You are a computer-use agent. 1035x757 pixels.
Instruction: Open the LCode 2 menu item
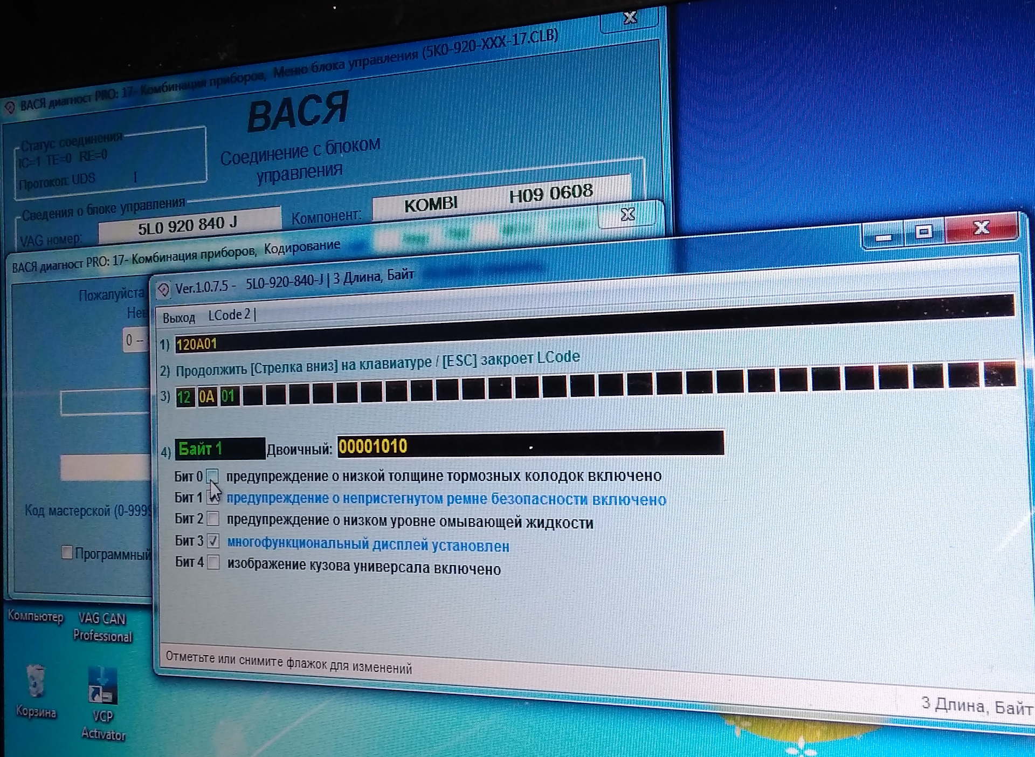tap(229, 315)
